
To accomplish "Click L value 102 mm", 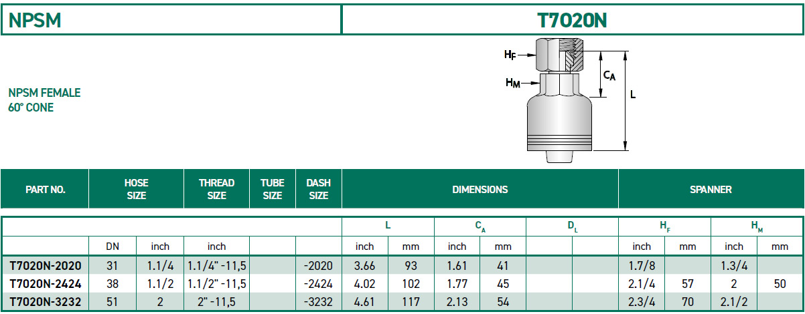I will pos(411,283).
